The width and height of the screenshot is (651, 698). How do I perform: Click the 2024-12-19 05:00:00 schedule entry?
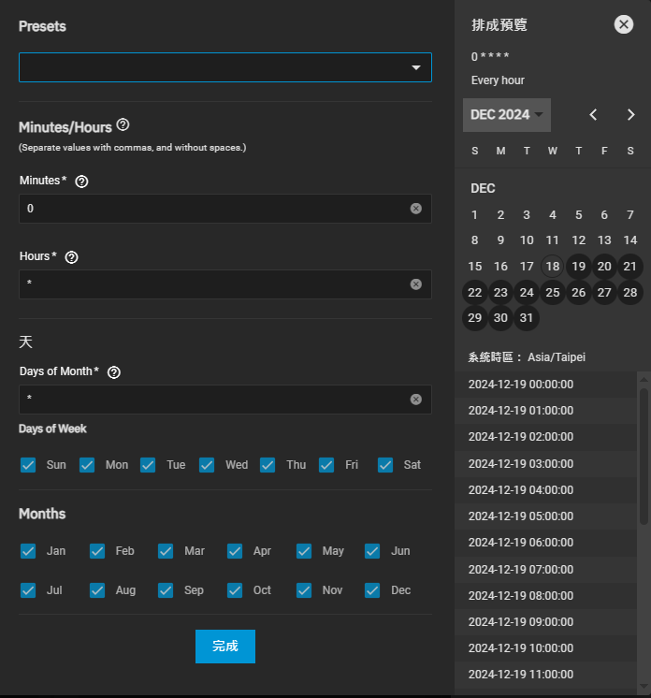tap(521, 516)
